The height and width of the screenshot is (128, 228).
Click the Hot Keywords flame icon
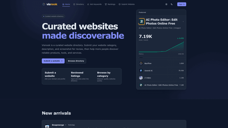point(88,4)
